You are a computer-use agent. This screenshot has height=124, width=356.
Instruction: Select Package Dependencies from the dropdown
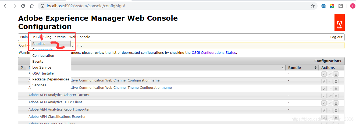pyautogui.click(x=51, y=79)
